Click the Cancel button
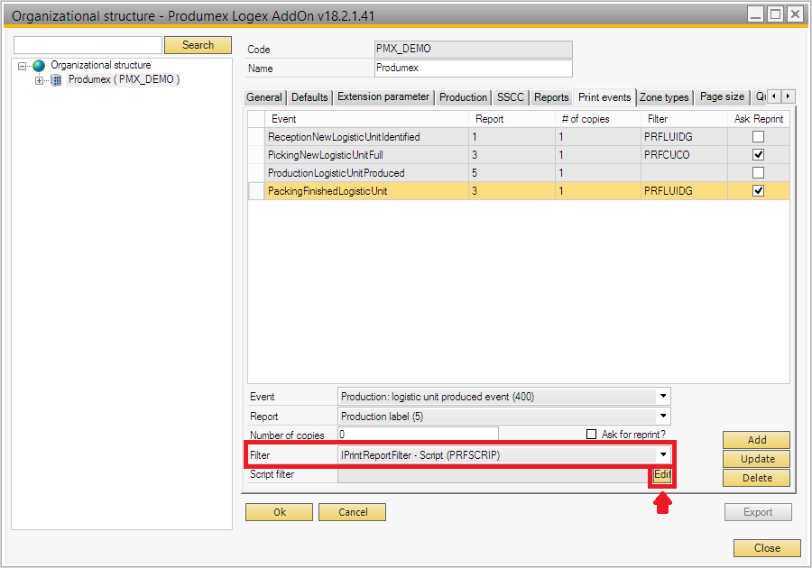The width and height of the screenshot is (812, 568). point(352,512)
